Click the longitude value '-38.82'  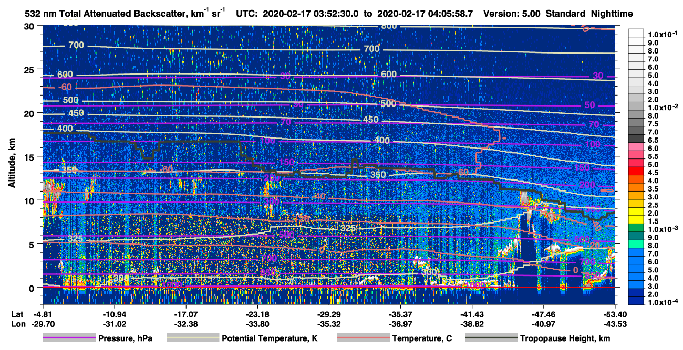coord(472,324)
